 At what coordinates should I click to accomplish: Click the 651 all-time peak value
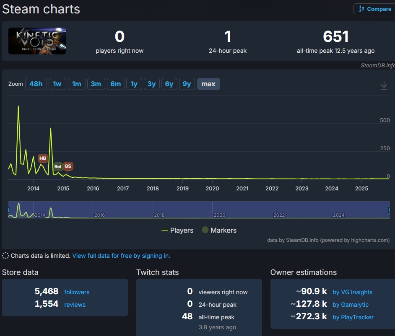tap(335, 37)
